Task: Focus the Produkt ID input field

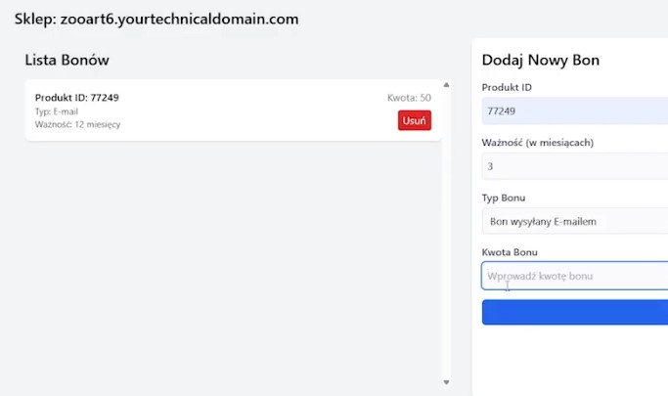Action: tap(575, 111)
